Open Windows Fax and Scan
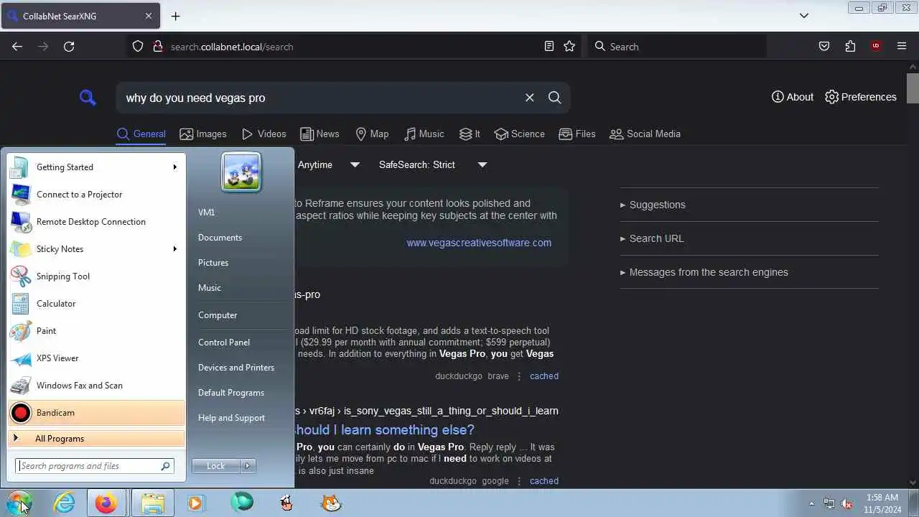919x517 pixels. tap(95, 385)
